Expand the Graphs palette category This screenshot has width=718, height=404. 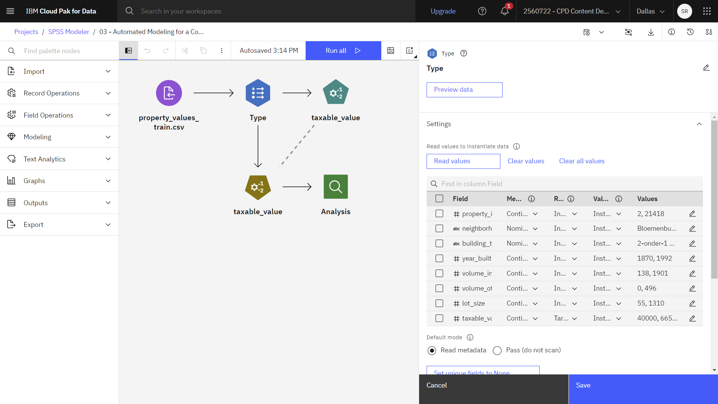pos(60,181)
